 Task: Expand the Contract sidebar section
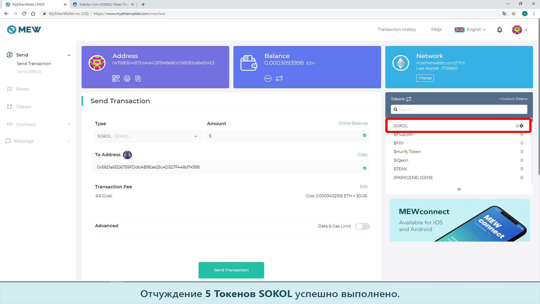pos(69,124)
